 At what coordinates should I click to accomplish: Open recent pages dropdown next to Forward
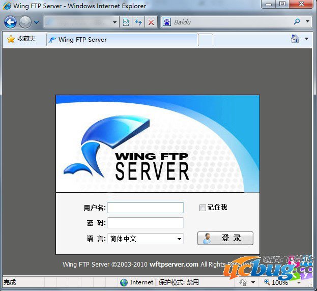(x=37, y=22)
